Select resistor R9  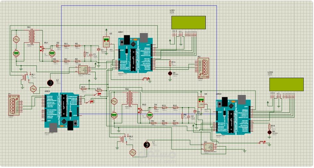[x=154, y=123]
